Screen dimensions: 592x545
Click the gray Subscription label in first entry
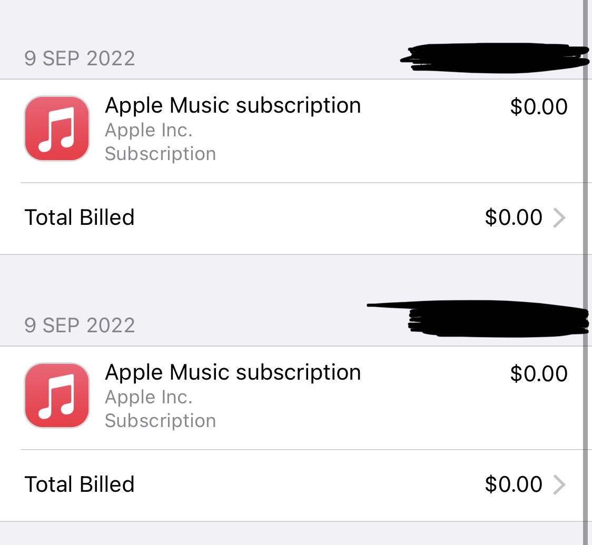[160, 154]
